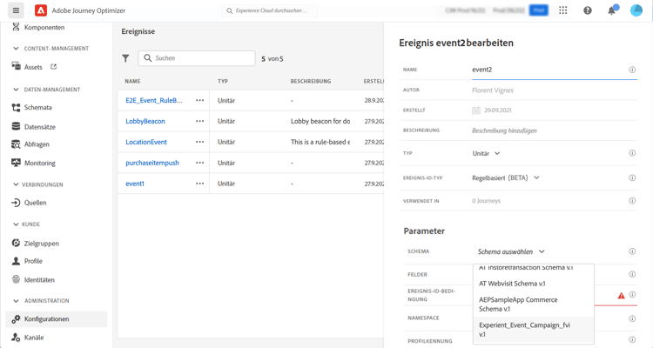Open more options for event1 row
653x348 pixels.
tap(200, 184)
